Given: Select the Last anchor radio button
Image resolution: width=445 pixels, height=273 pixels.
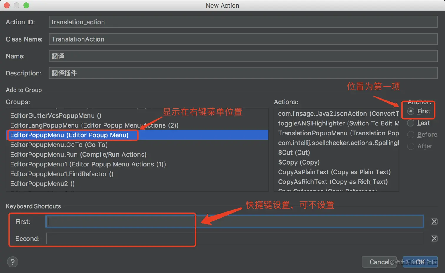Looking at the screenshot, I should 411,123.
